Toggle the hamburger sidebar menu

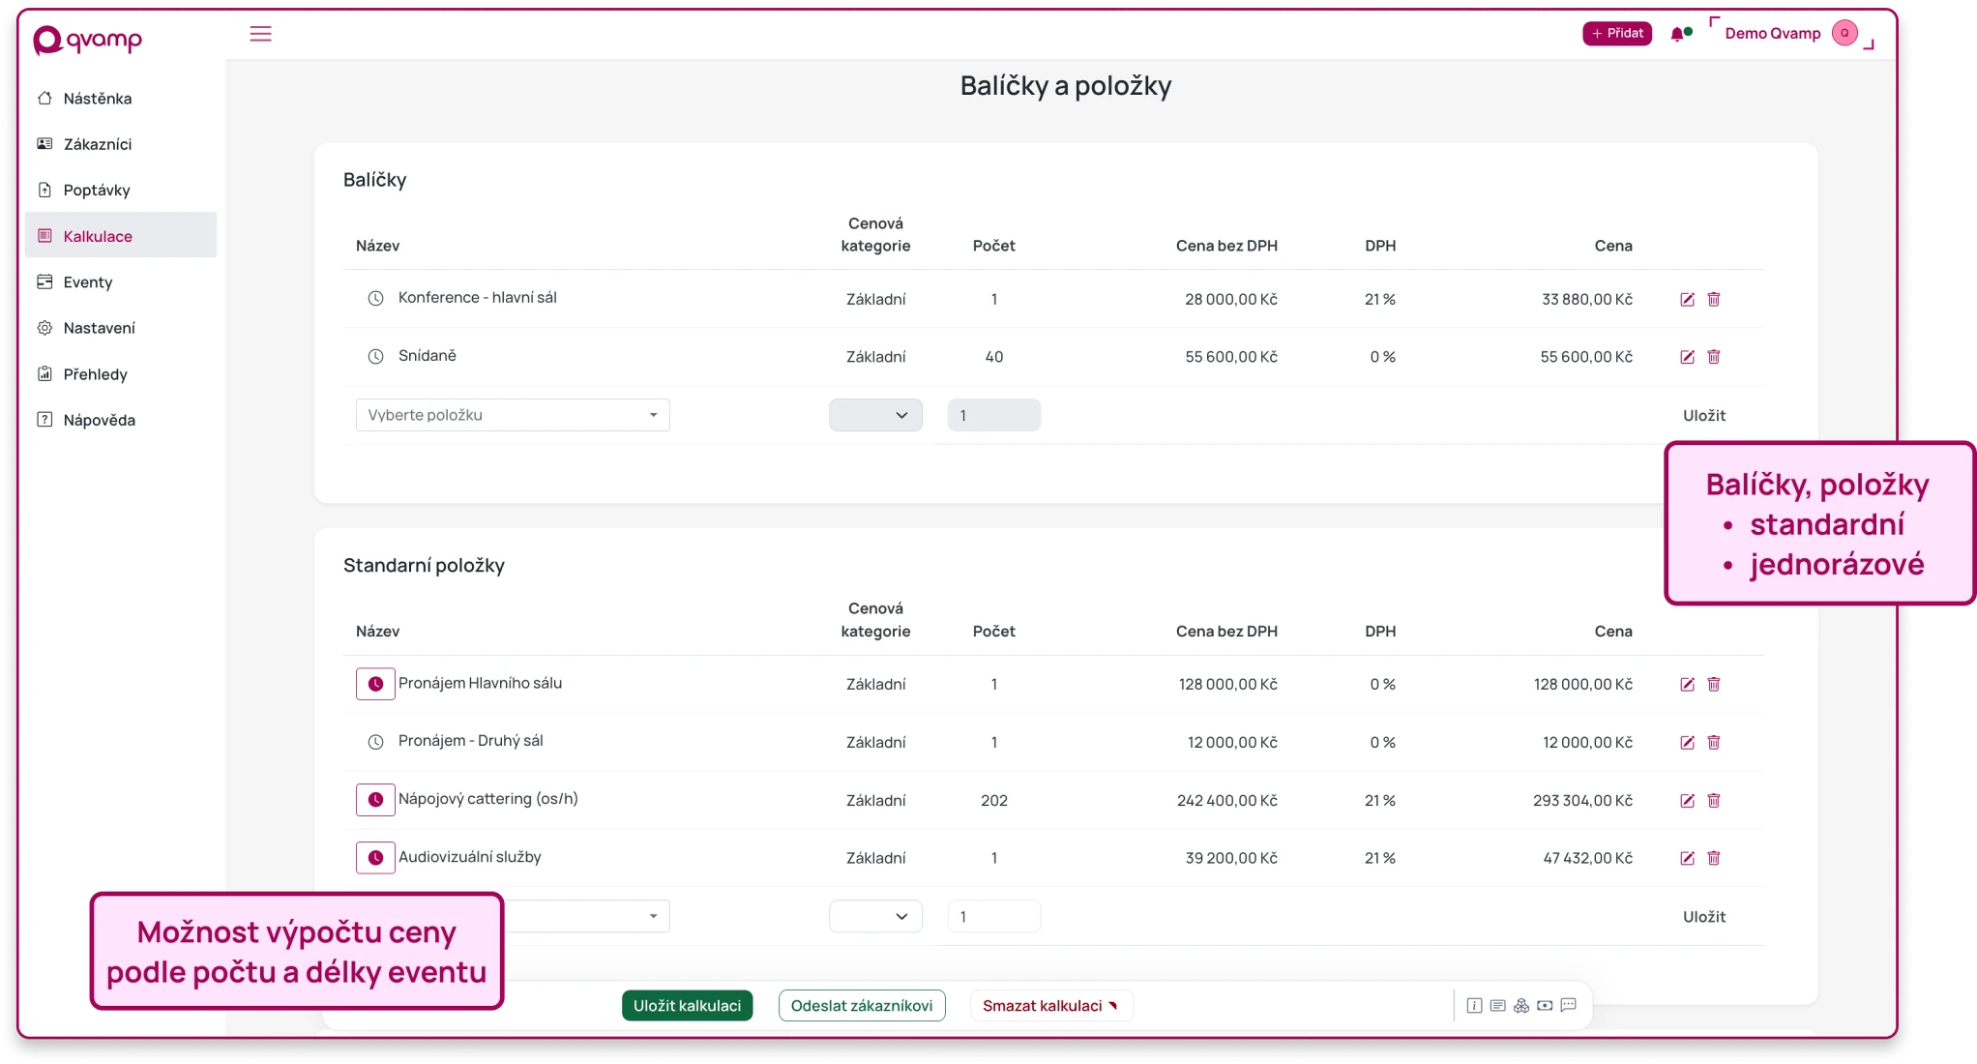[x=260, y=34]
